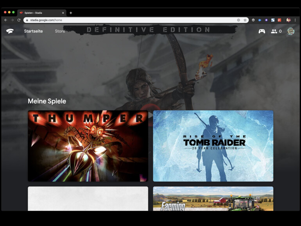Go to Startseite
The image size is (301, 226).
33,31
